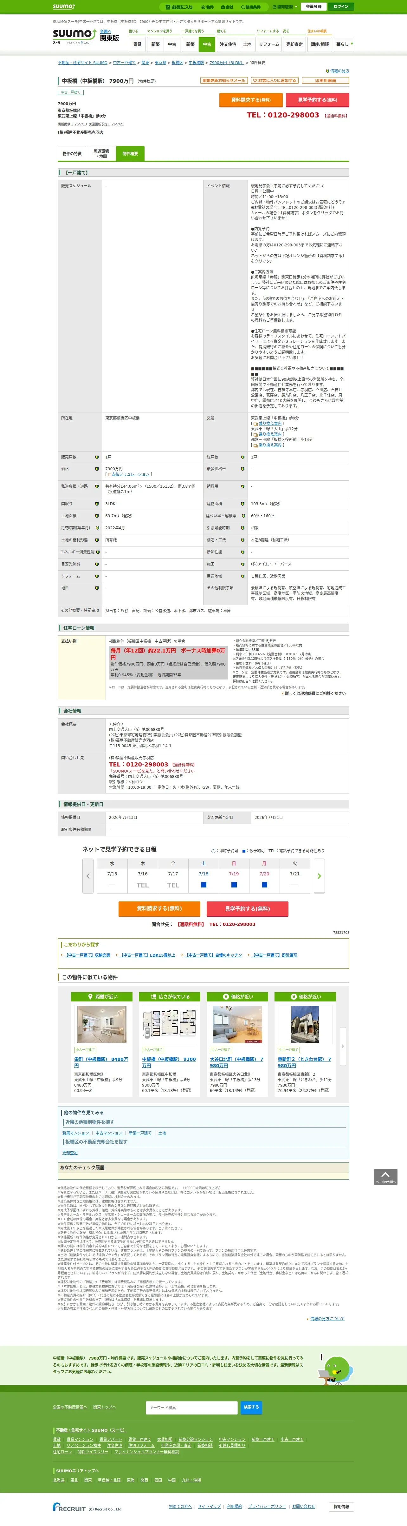The image size is (407, 1526).
Task: Open the プライバシーポリシー footer link
Action: (x=267, y=1506)
